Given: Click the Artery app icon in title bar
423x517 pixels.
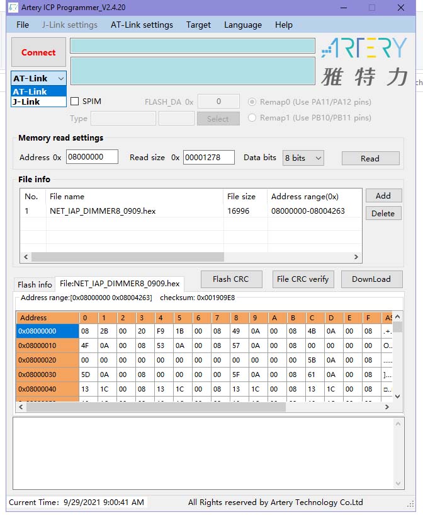Looking at the screenshot, I should coord(12,8).
